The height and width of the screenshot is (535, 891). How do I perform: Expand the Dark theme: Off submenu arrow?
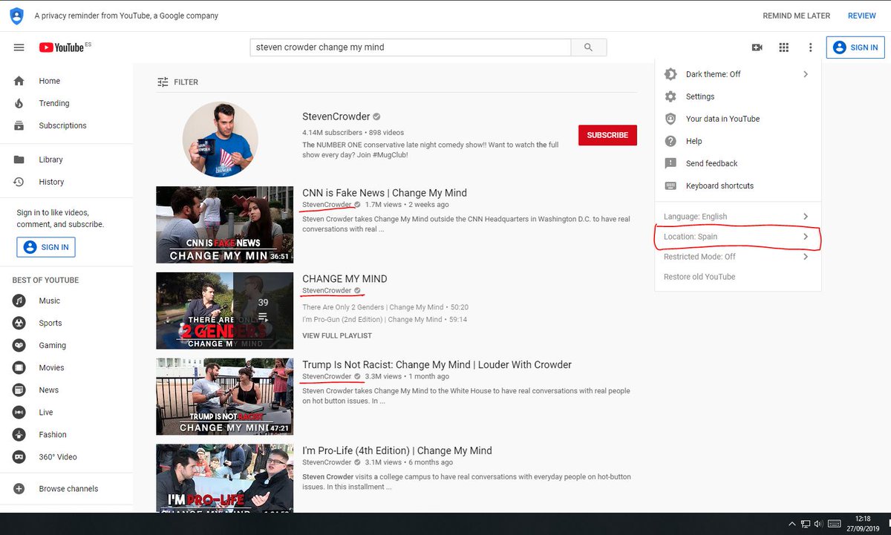pos(806,74)
